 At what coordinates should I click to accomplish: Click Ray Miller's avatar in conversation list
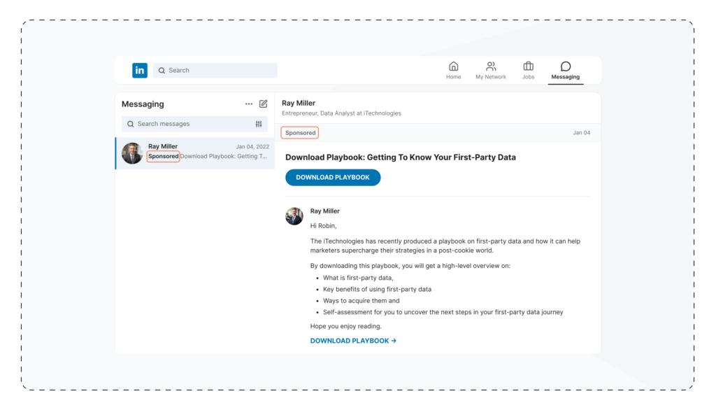pyautogui.click(x=132, y=153)
